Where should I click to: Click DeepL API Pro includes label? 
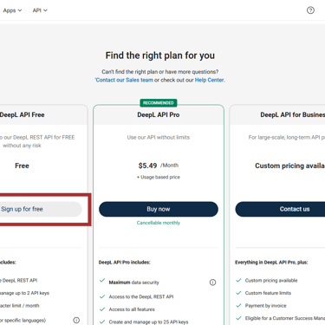[124, 263]
